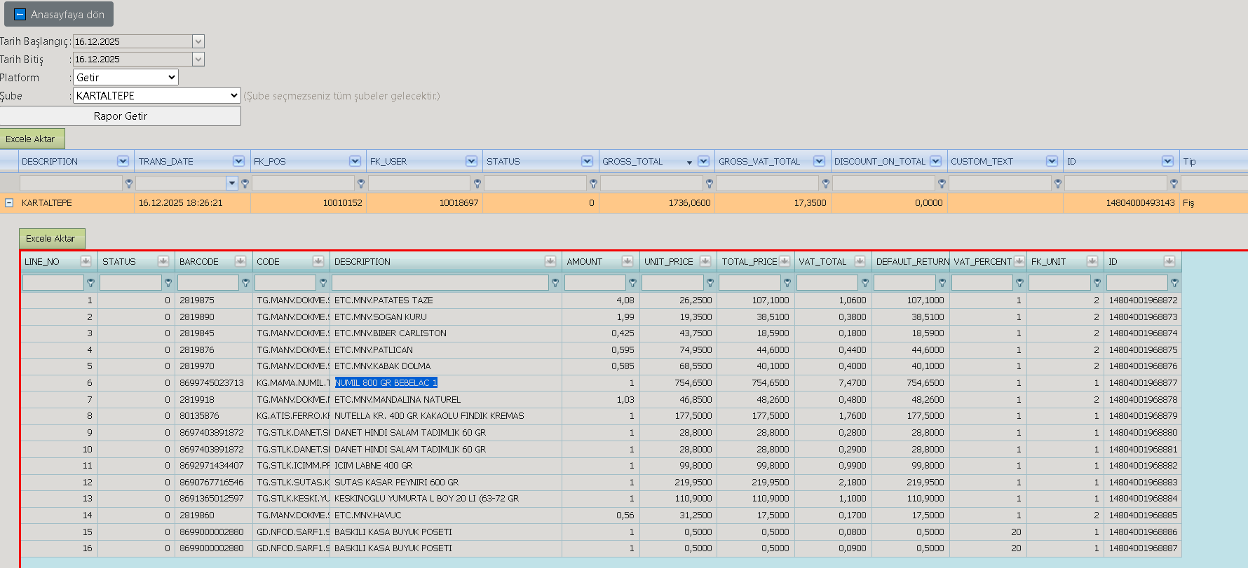The height and width of the screenshot is (568, 1248).
Task: Collapse the KARTALTEPE row detail
Action: point(9,203)
